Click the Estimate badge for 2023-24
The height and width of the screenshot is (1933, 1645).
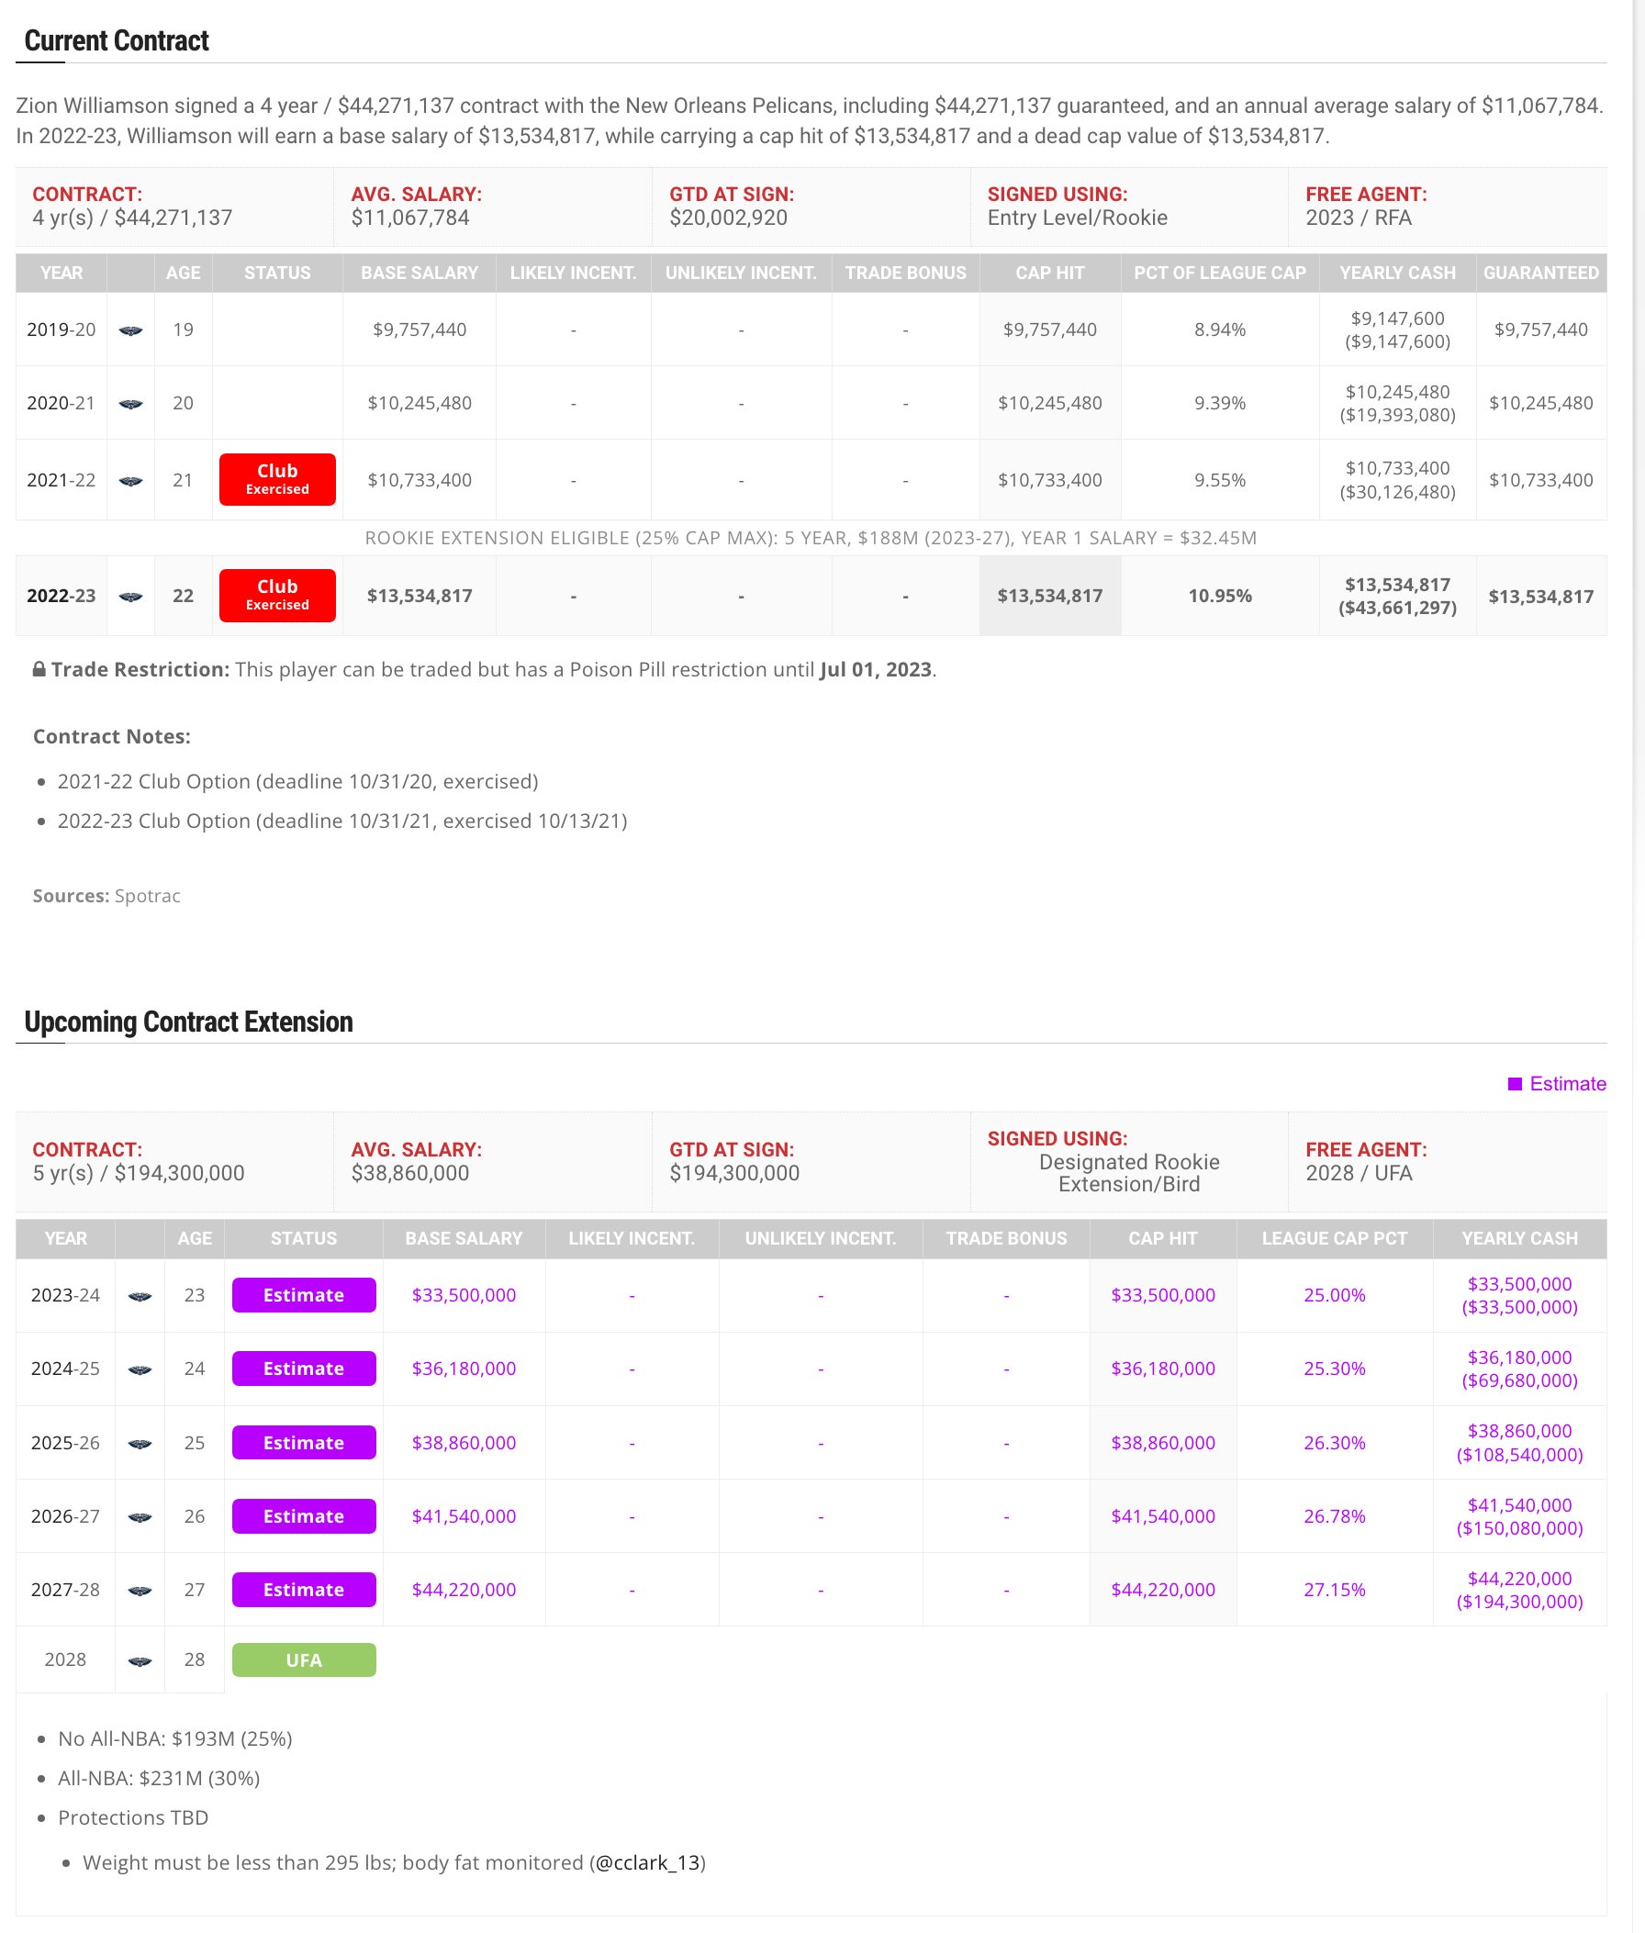click(304, 1295)
